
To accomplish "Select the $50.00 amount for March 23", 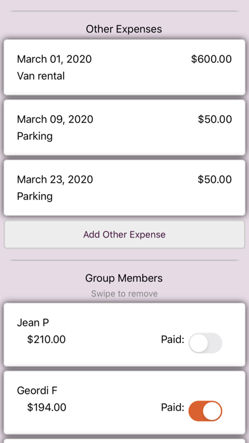I will [x=215, y=179].
